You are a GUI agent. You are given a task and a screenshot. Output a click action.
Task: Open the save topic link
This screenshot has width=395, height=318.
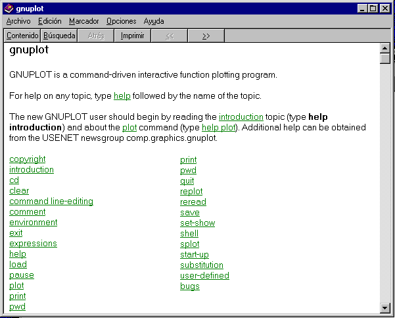[190, 213]
